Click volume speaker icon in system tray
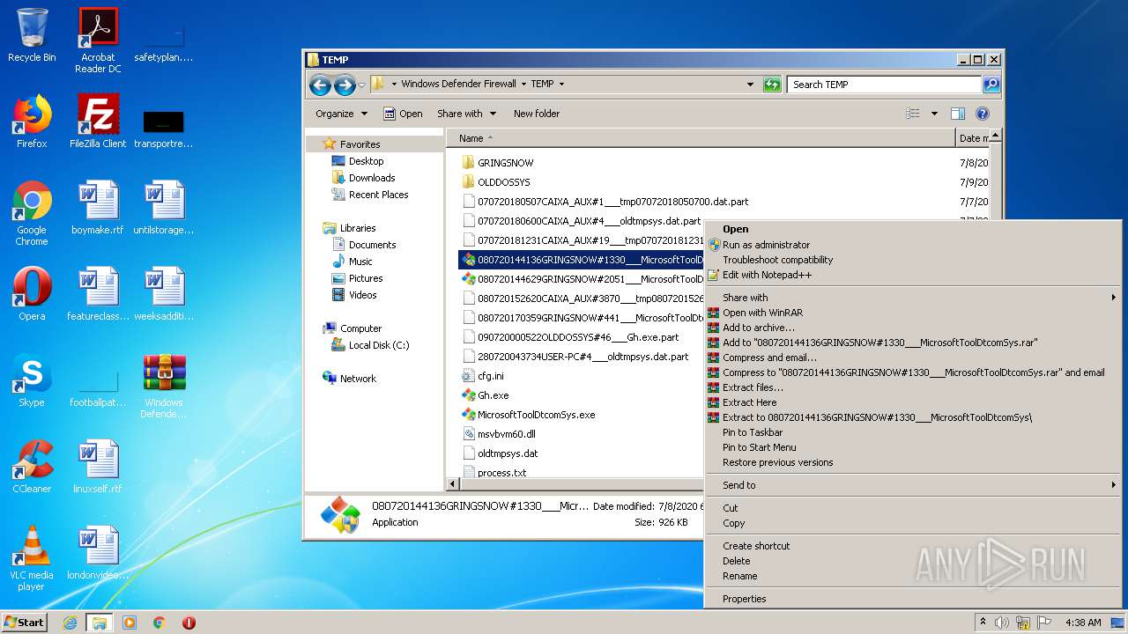Screen dimensions: 1128x634 tap(1002, 623)
